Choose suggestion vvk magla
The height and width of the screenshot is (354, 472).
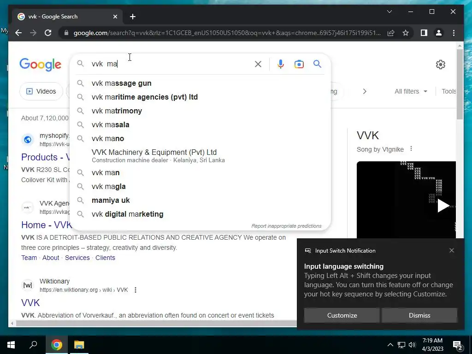coord(200,187)
